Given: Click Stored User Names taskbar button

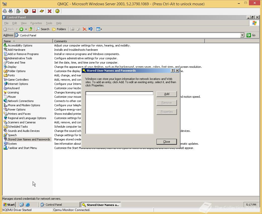Looking at the screenshot, I should tap(101, 205).
